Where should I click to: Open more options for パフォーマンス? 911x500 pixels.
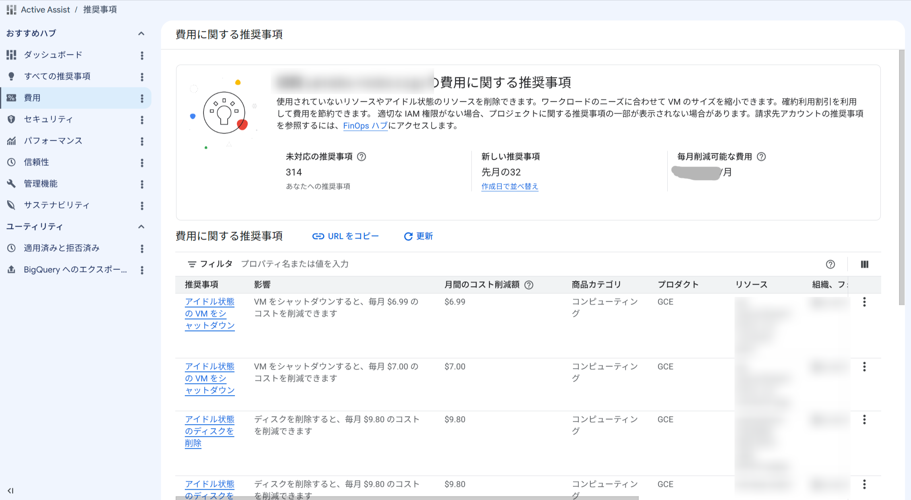(142, 141)
